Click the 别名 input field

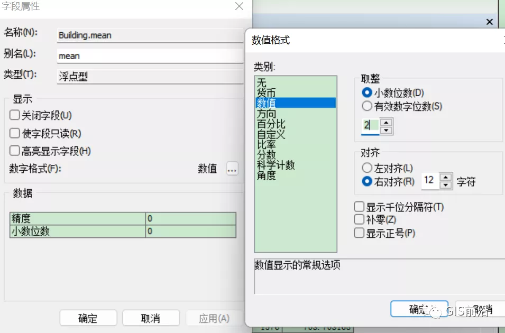pyautogui.click(x=150, y=55)
